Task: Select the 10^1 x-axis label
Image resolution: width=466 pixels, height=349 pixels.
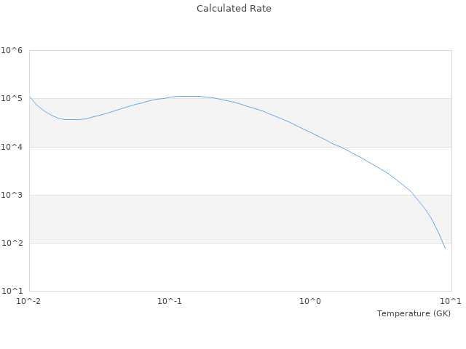Action: pyautogui.click(x=451, y=301)
